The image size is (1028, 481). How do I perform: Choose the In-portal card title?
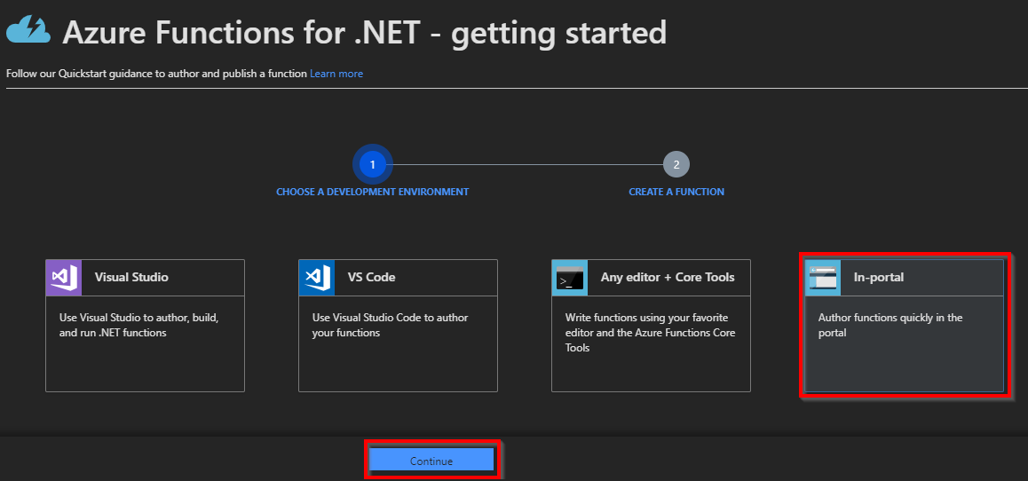click(878, 278)
